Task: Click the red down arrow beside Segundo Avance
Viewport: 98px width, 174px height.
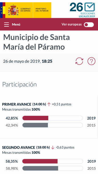Action: (x=53, y=147)
